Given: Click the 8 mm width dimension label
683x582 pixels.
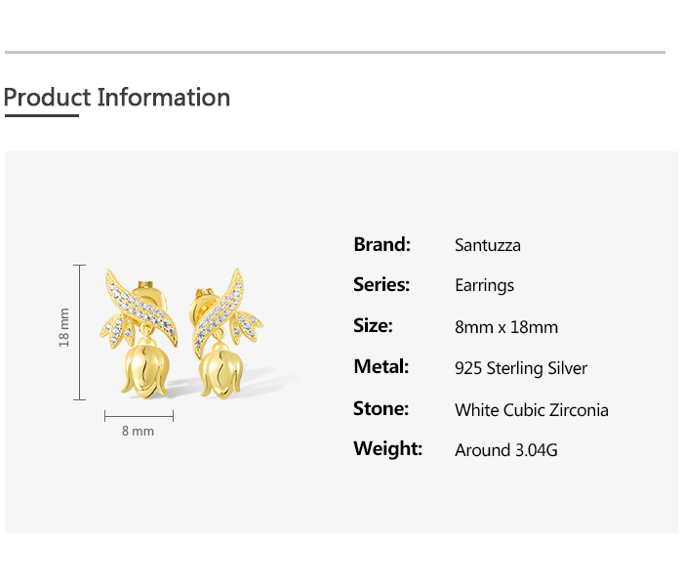Looking at the screenshot, I should coord(138,431).
